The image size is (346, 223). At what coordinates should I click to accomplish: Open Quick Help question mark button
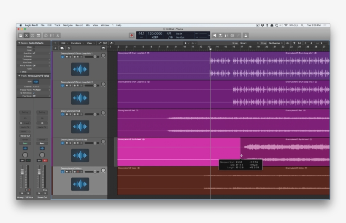pyautogui.click(x=32, y=35)
